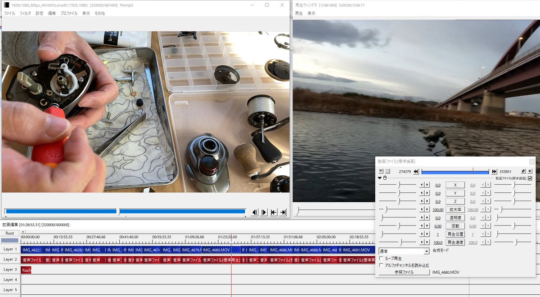Open the ファイル menu
The height and width of the screenshot is (297, 540).
click(x=9, y=13)
